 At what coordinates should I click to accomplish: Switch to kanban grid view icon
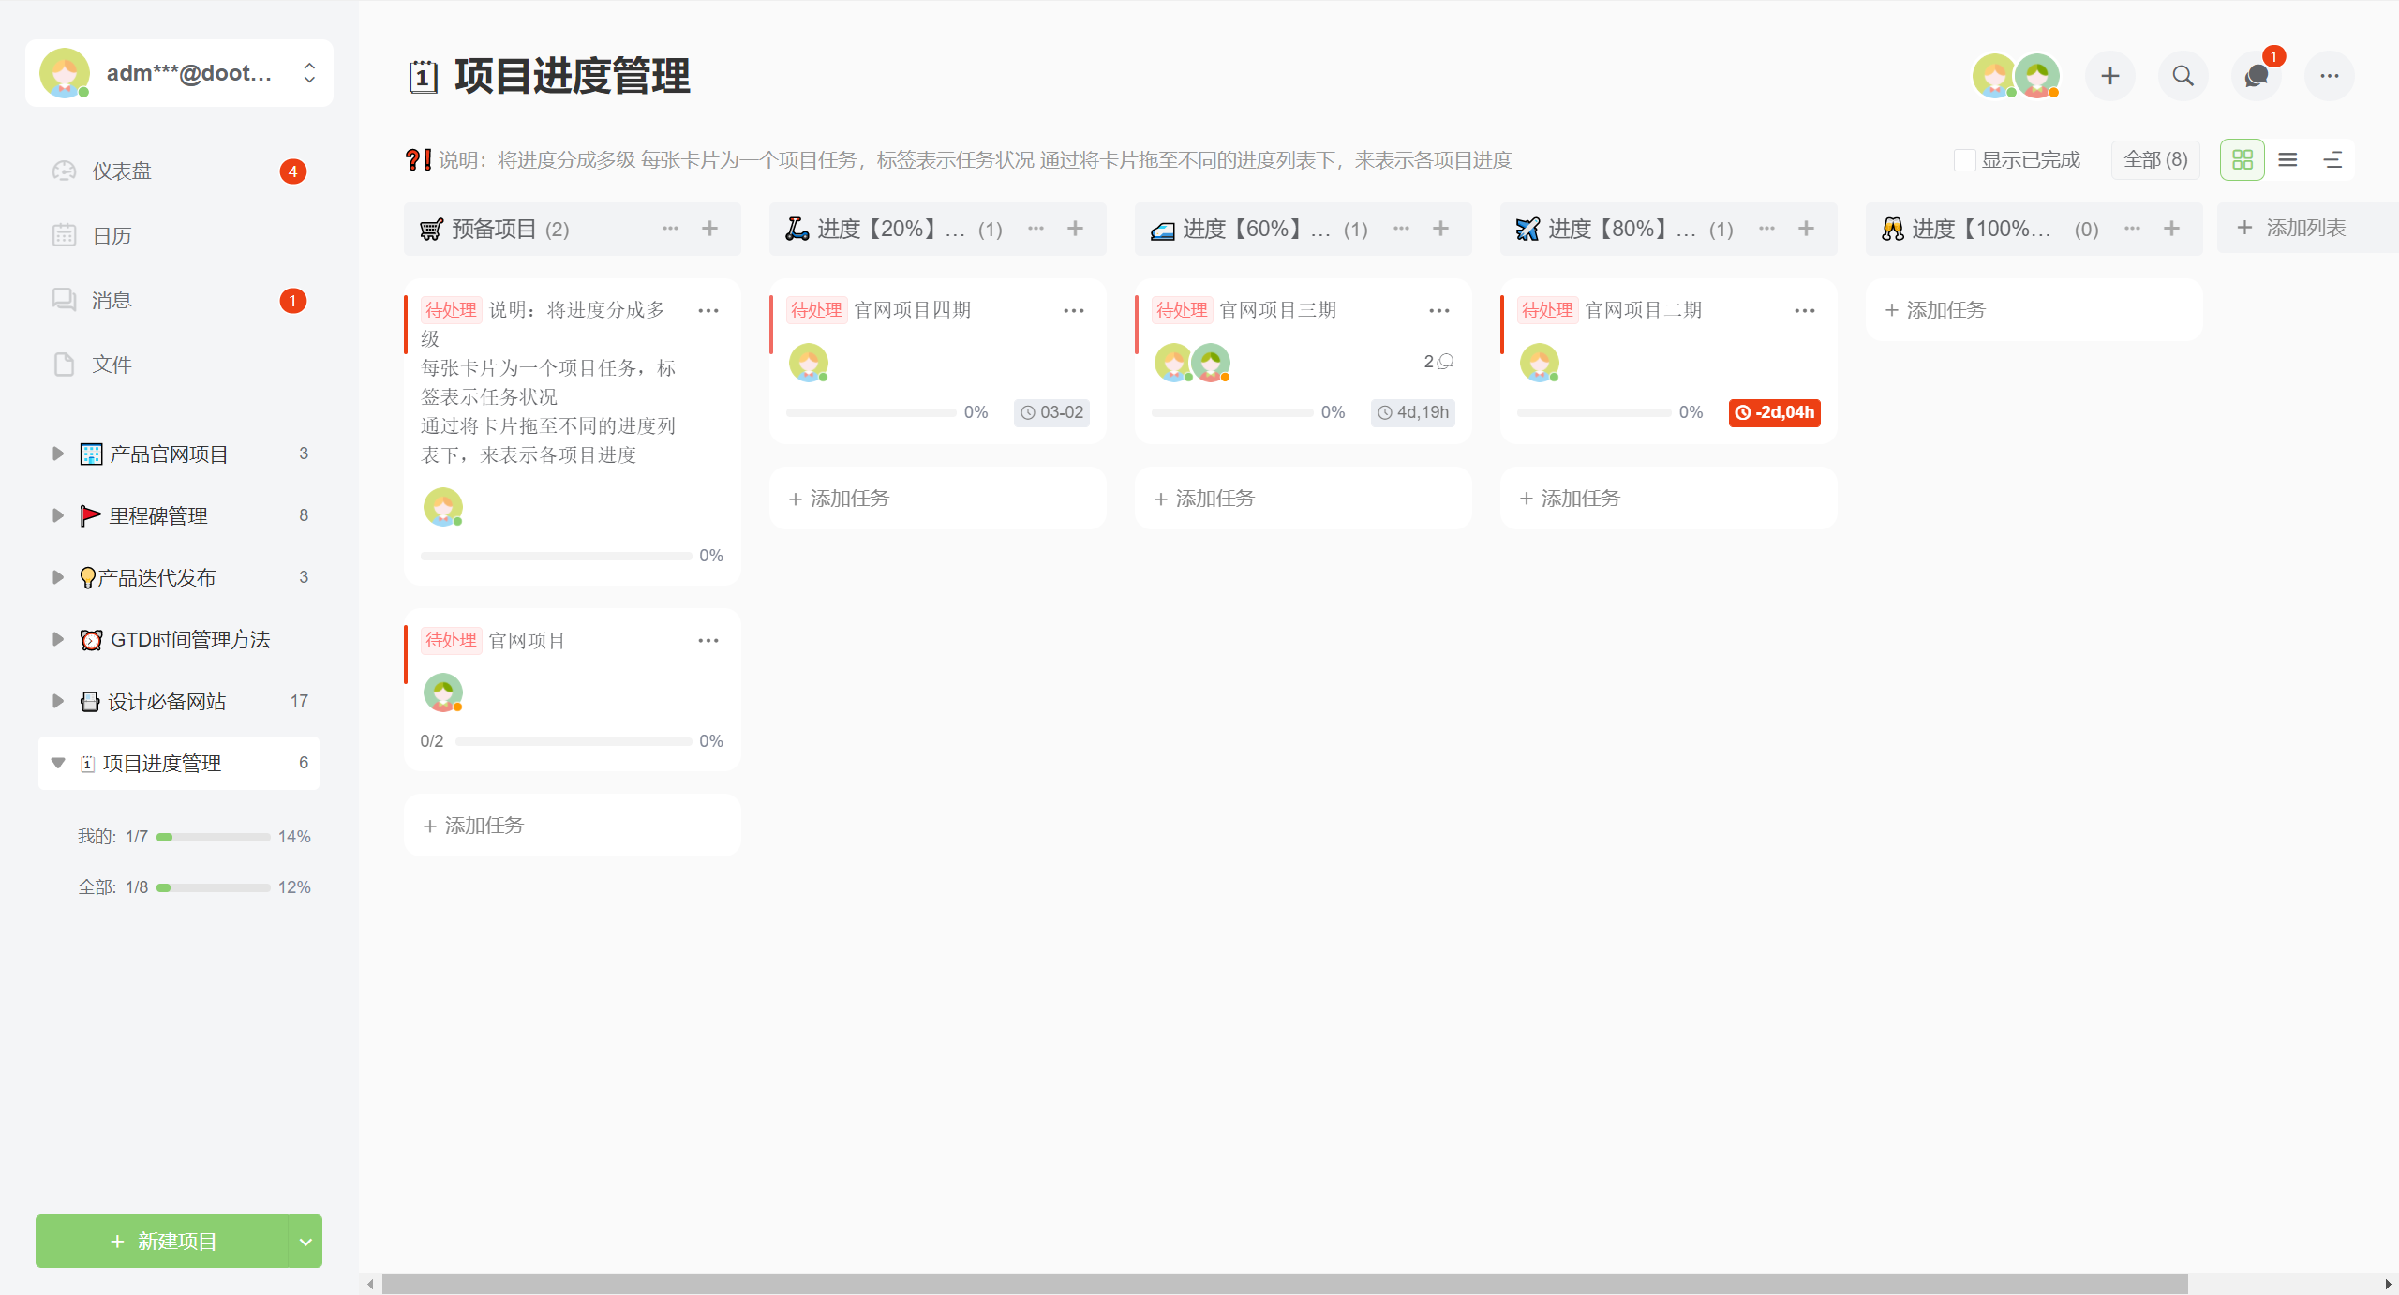2242,160
